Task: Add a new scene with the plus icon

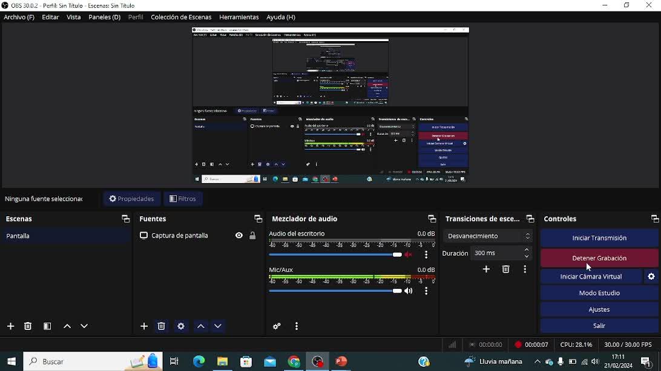Action: (x=10, y=326)
